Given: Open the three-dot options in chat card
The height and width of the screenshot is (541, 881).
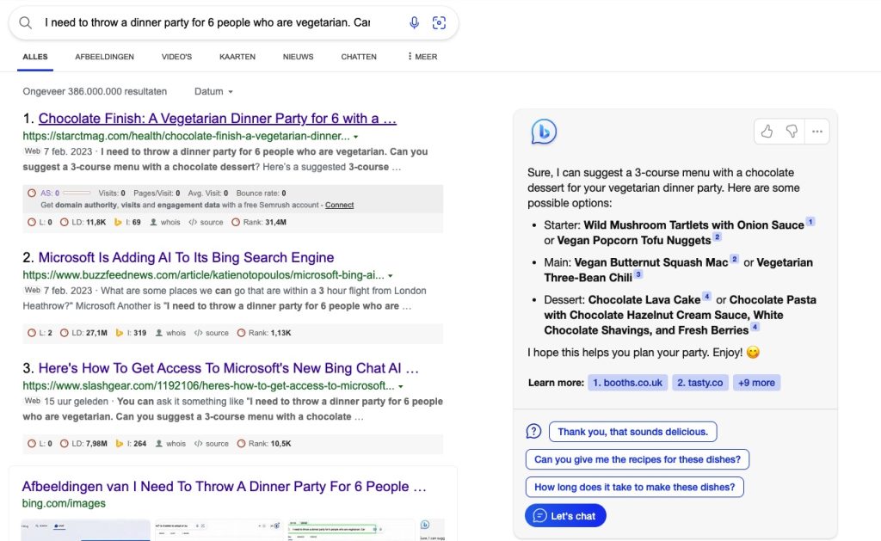Looking at the screenshot, I should (x=817, y=132).
